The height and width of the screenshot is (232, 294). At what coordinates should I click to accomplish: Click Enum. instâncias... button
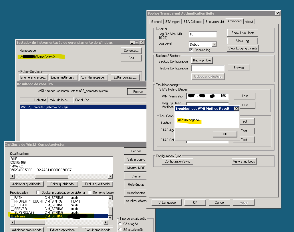(63, 77)
